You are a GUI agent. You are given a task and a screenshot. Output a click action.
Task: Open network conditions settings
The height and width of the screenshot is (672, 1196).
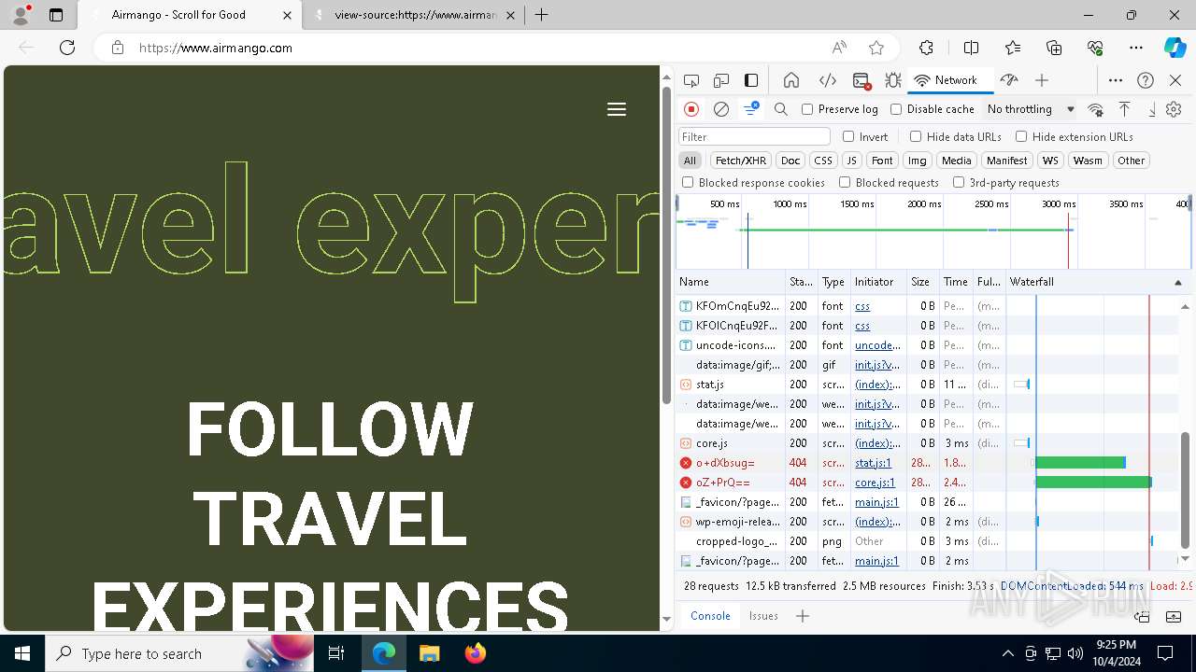(x=1096, y=109)
